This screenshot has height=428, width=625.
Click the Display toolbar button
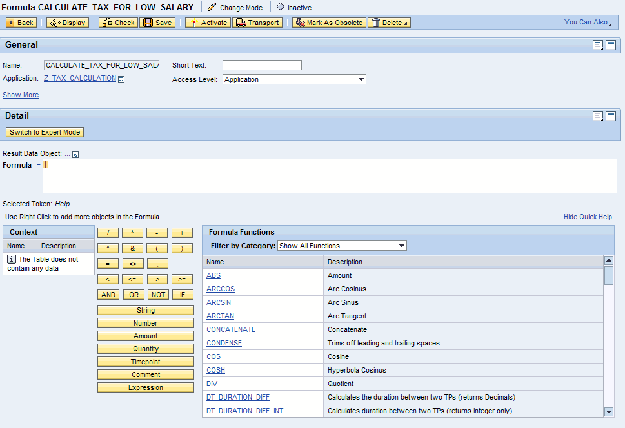(68, 23)
